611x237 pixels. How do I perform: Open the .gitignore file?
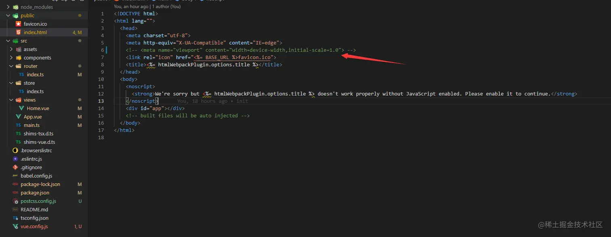32,168
